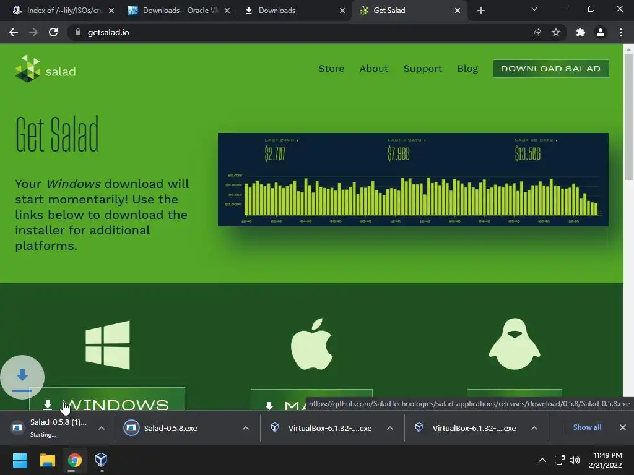This screenshot has width=634, height=475.
Task: Close the Oracle VM Downloads tab
Action: coord(227,11)
